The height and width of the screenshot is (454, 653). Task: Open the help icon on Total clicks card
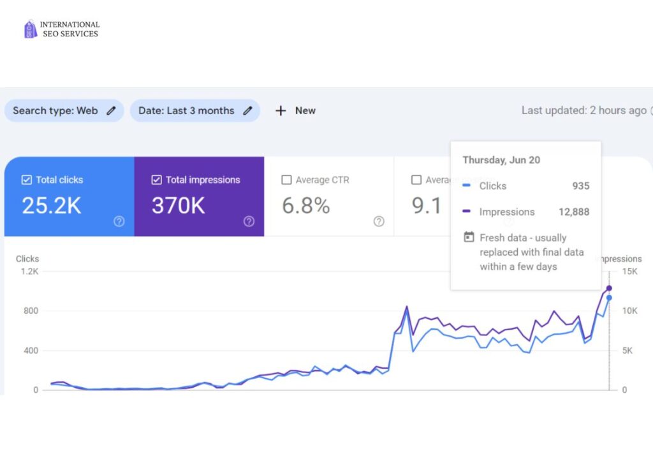pyautogui.click(x=119, y=221)
